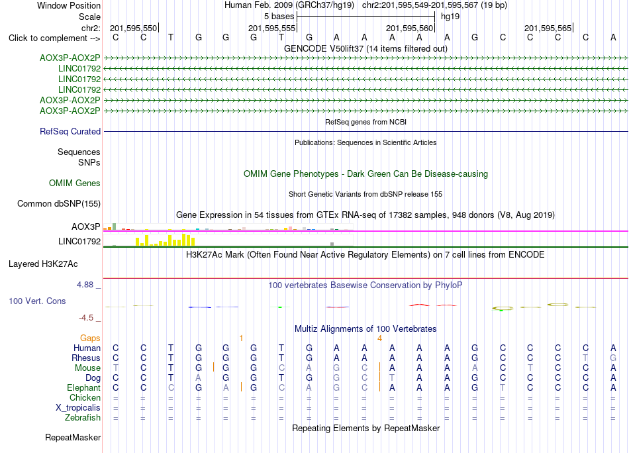Select the X_tropicalis alignment row label
The height and width of the screenshot is (453, 629).
[x=78, y=408]
